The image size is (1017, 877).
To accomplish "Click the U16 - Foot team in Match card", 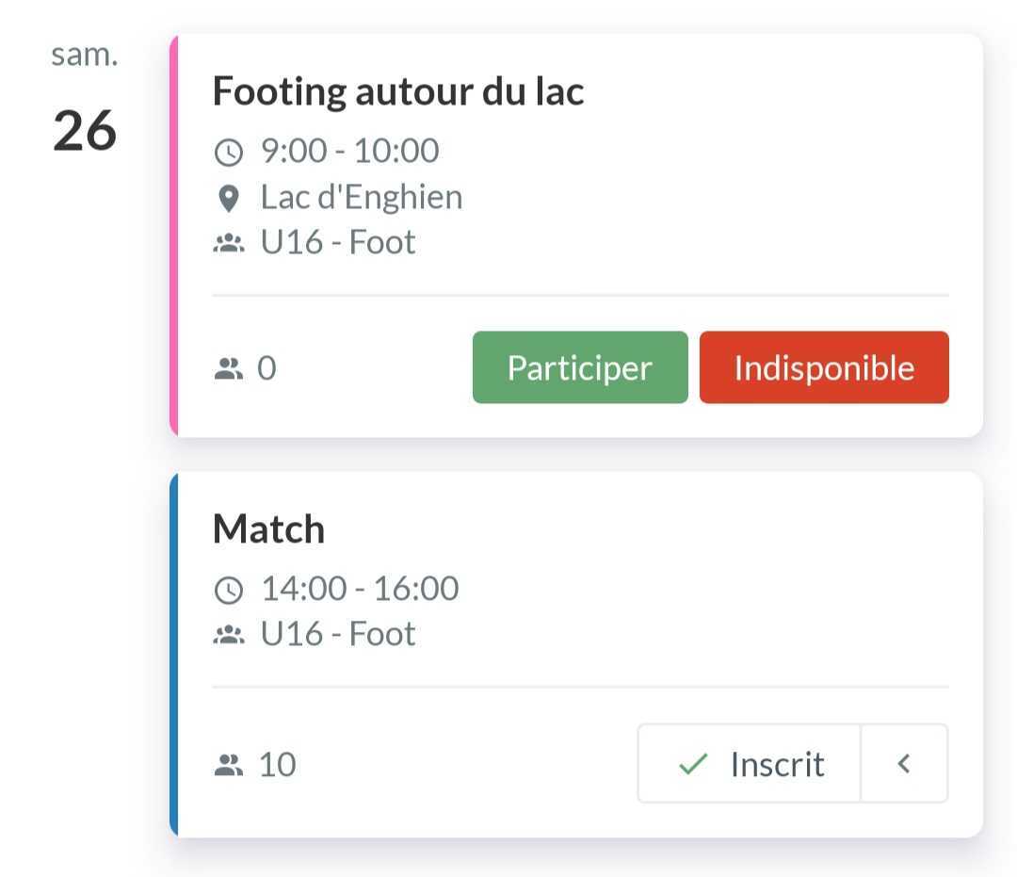I will (x=338, y=634).
